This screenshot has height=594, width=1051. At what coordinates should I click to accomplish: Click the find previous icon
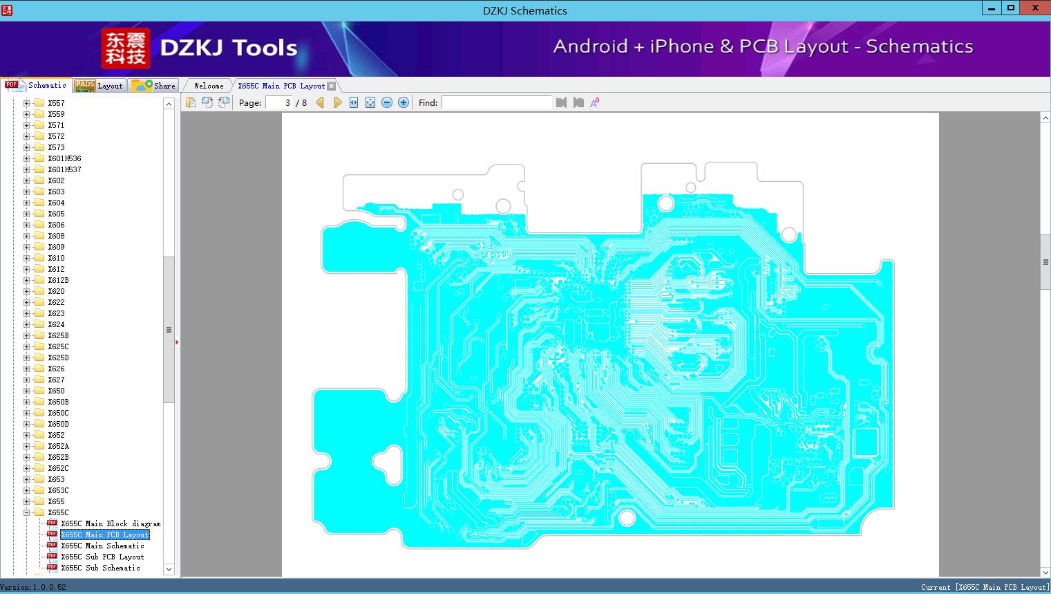click(561, 102)
